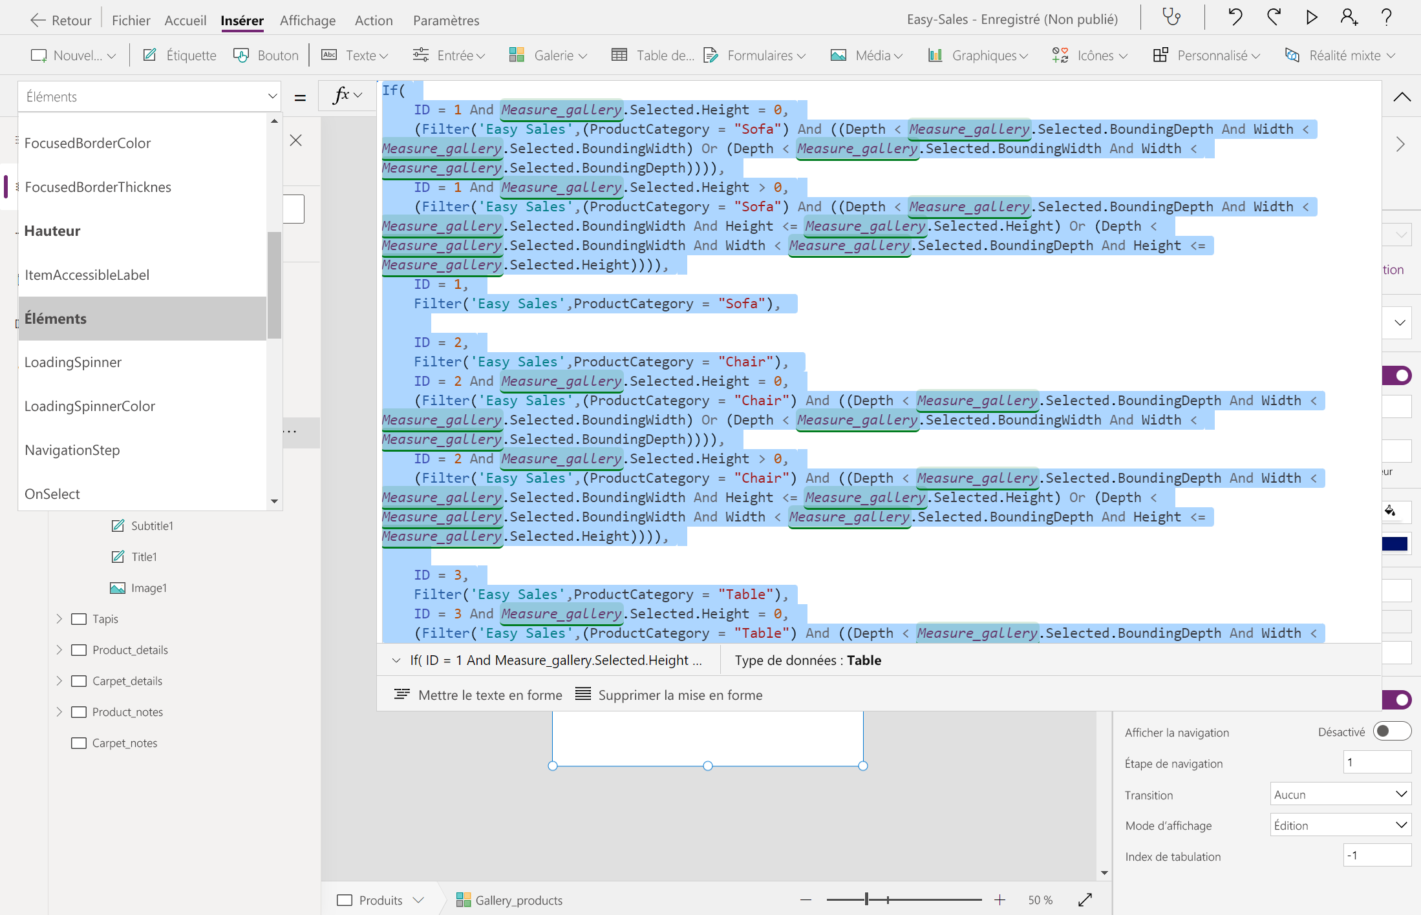The width and height of the screenshot is (1421, 915).
Task: Fit the canvas to window
Action: [1085, 899]
